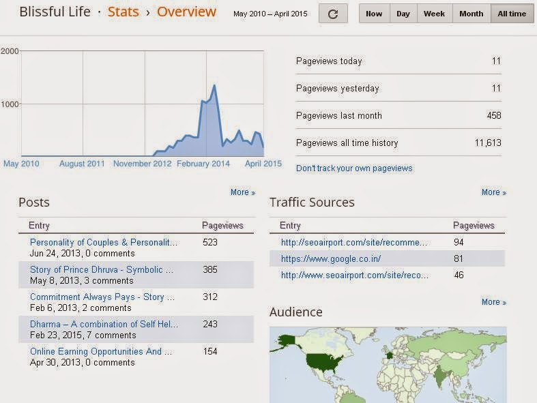Click the Audience section heading
This screenshot has width=537, height=403.
[296, 312]
